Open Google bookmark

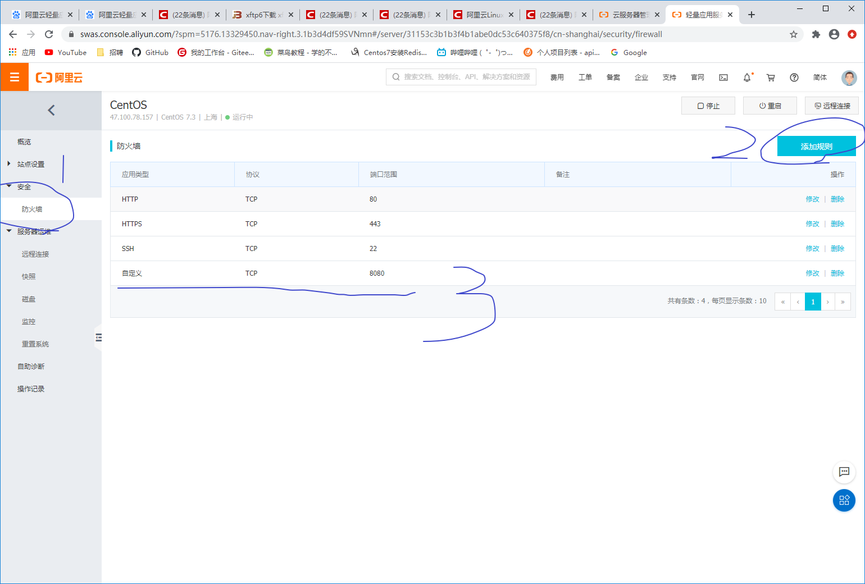click(x=629, y=52)
